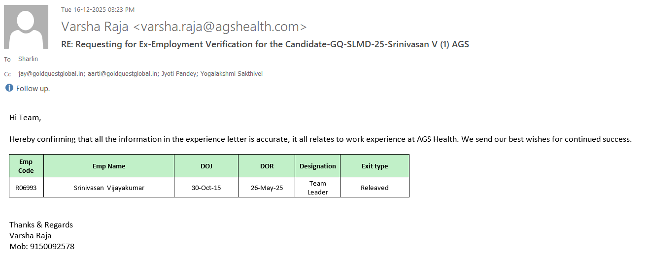Screen dimensions: 647x256
Task: Click the sender's profile avatar picture
Action: (x=26, y=27)
